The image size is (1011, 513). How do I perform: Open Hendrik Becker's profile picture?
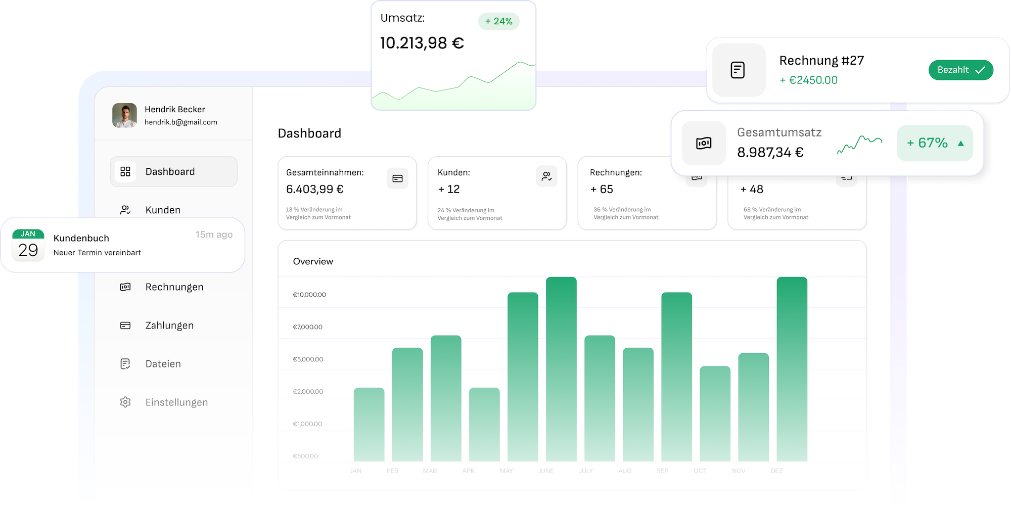[x=124, y=115]
